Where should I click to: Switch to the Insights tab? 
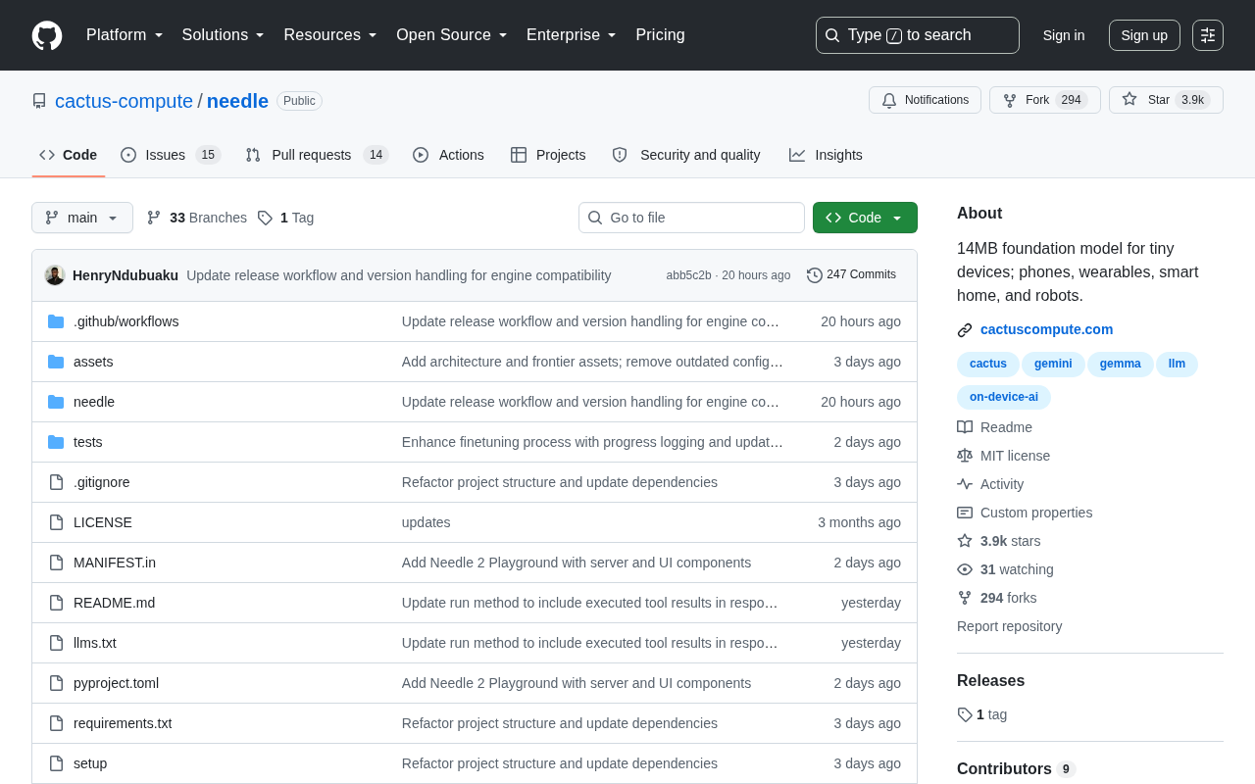coord(826,155)
